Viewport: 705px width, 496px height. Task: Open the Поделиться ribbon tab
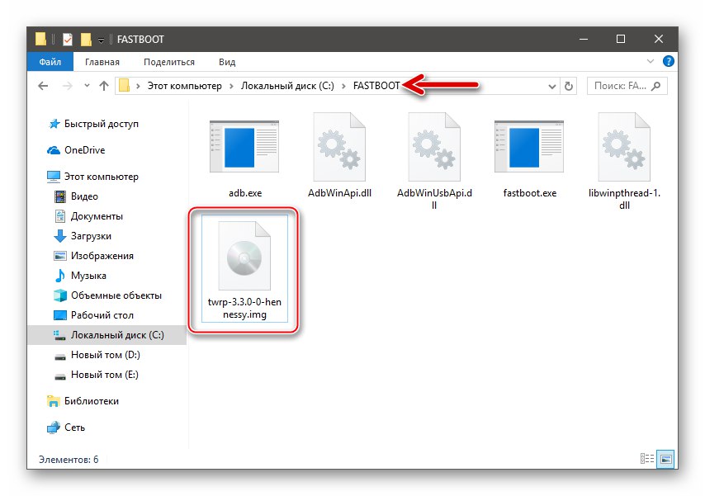[x=169, y=62]
